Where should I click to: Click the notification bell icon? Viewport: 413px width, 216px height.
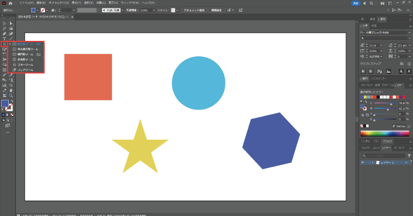(364, 3)
